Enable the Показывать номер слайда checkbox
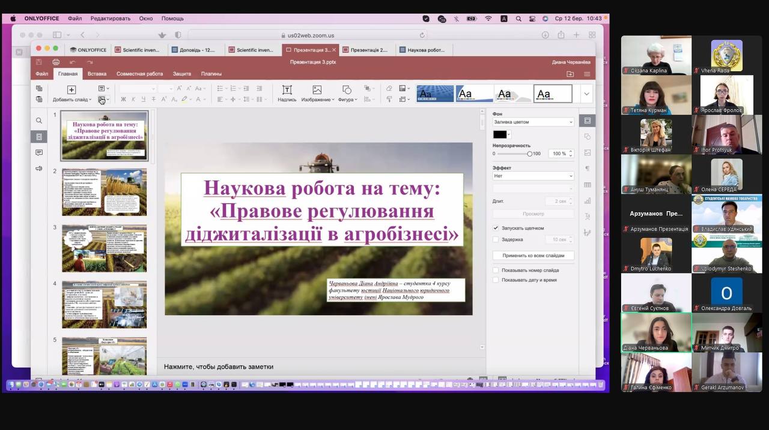Viewport: 769px width, 430px height. tap(496, 270)
